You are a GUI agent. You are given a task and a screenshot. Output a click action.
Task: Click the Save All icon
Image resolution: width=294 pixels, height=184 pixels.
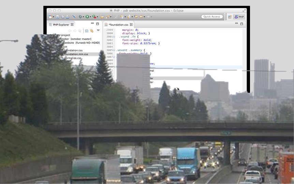pyautogui.click(x=62, y=17)
